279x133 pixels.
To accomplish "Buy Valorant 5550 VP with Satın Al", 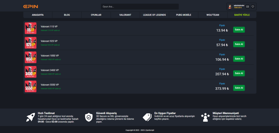I will (239, 88).
